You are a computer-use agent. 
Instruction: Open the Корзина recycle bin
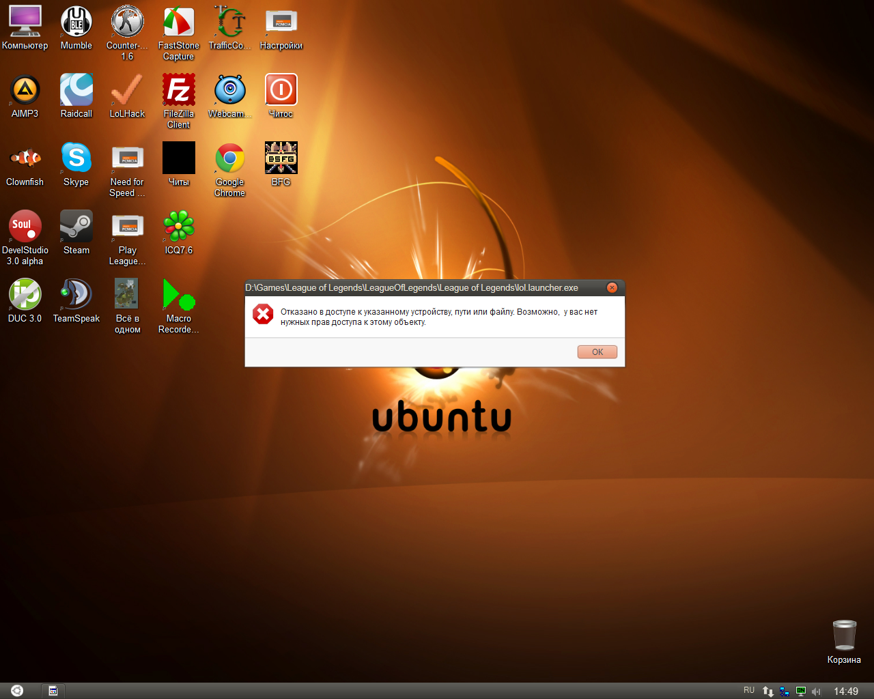pyautogui.click(x=845, y=642)
